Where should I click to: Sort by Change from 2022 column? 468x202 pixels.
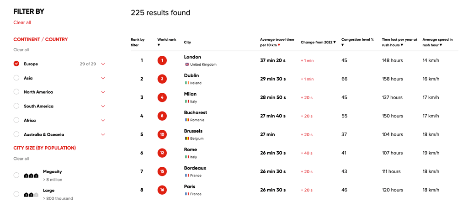point(318,43)
